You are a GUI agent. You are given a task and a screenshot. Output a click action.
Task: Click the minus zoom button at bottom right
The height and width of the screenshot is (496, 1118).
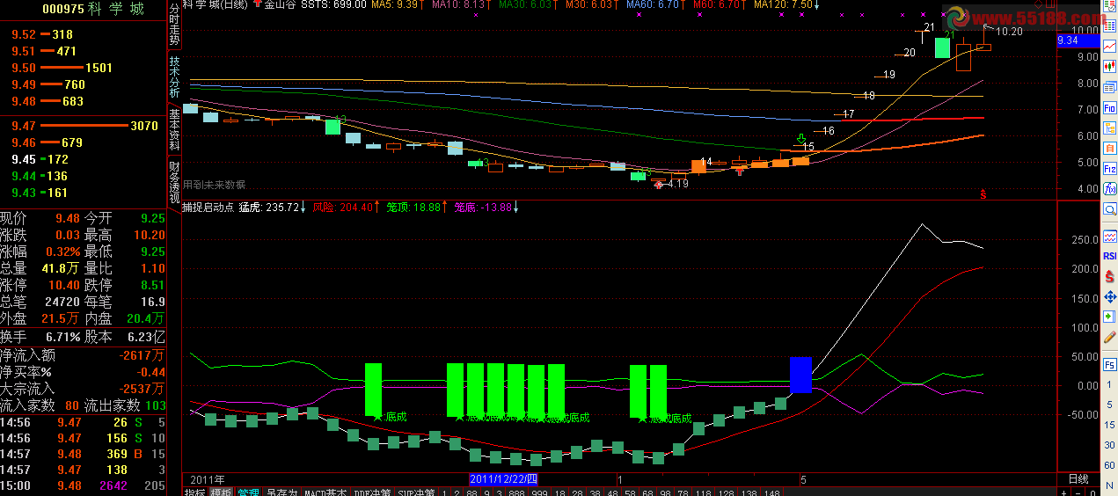click(x=1079, y=492)
